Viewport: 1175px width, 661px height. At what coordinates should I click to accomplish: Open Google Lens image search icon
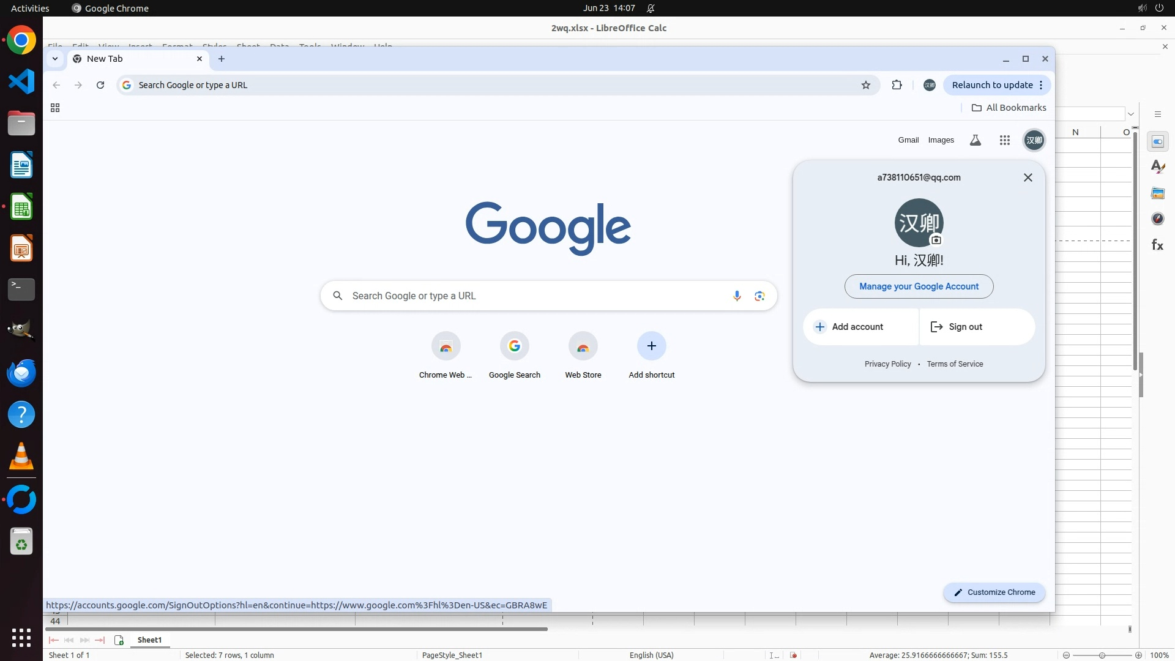pyautogui.click(x=759, y=296)
